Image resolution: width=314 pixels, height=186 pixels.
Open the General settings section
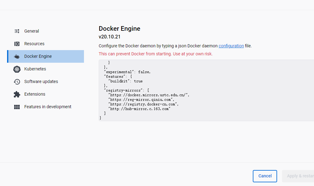pyautogui.click(x=32, y=31)
